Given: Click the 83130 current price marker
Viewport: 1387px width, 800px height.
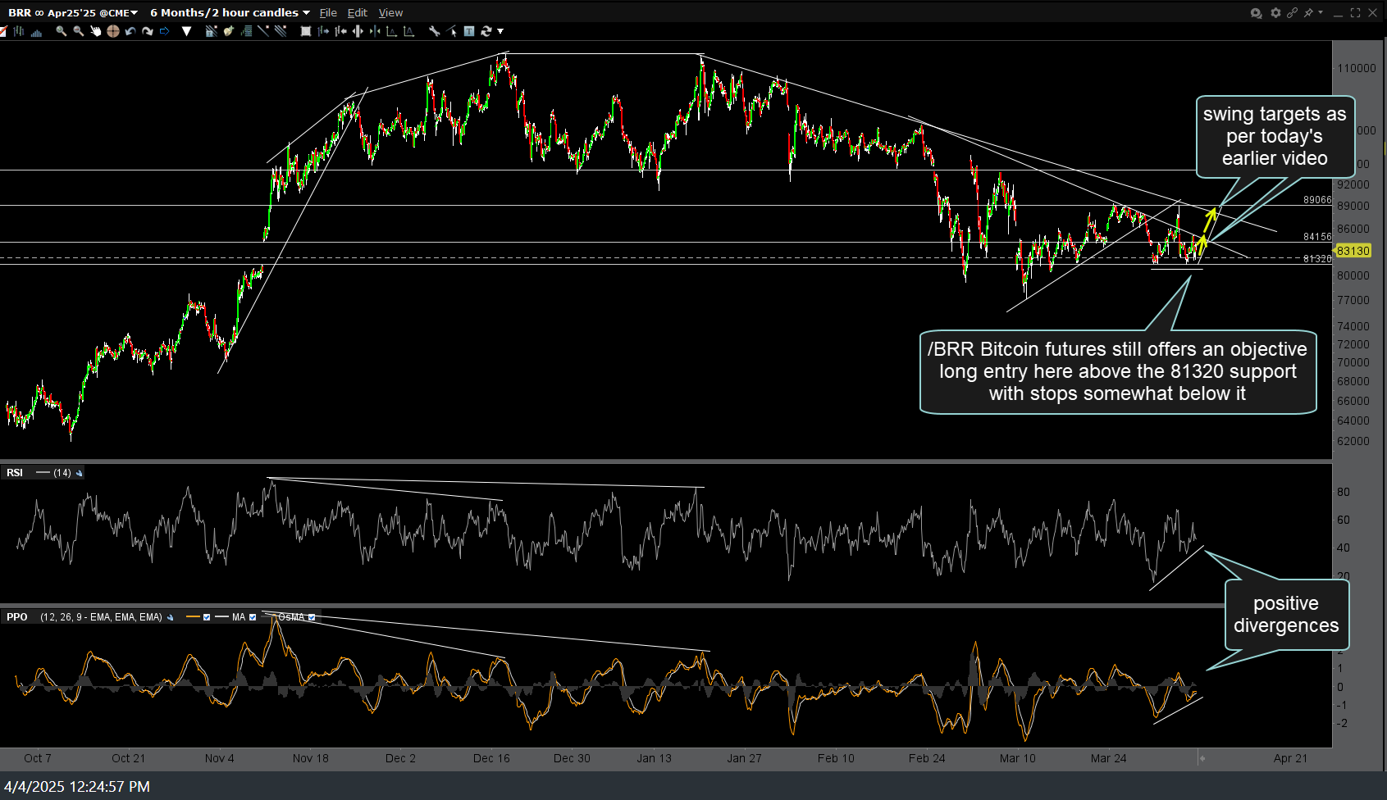Looking at the screenshot, I should tap(1353, 251).
